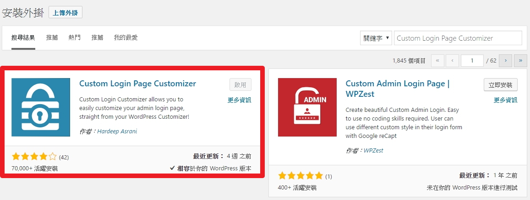Screen dimensions: 530x200
Task: Switch to the 搜尋結果 tab
Action: pyautogui.click(x=23, y=37)
